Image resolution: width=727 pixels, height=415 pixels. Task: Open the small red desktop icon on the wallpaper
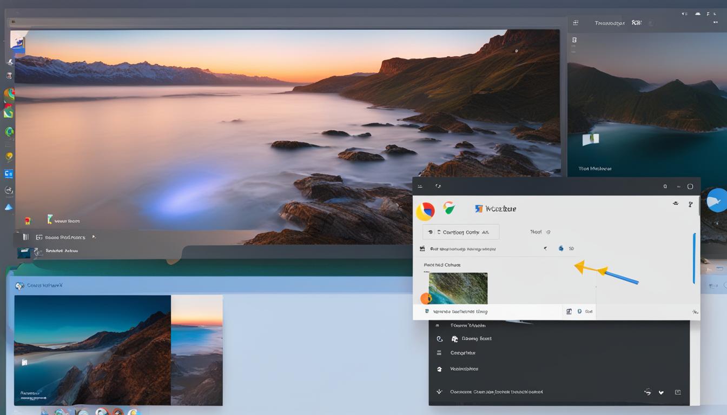pos(28,220)
